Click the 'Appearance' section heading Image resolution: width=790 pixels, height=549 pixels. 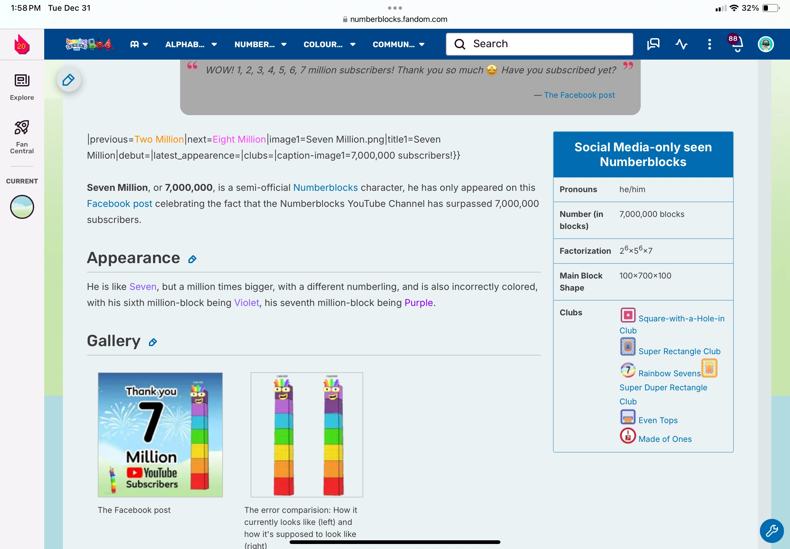click(x=134, y=258)
